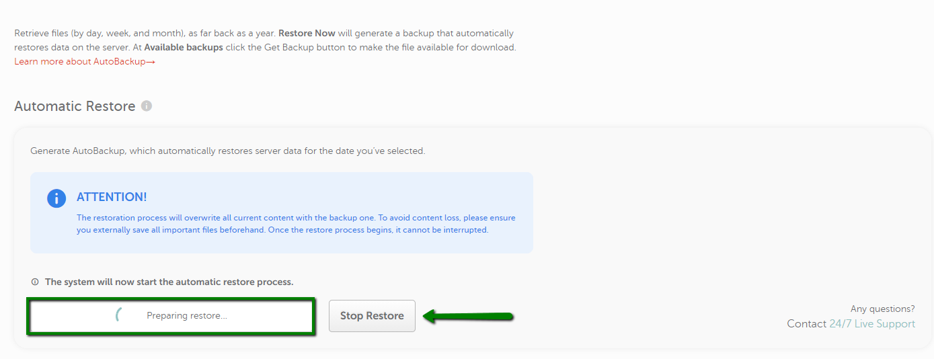
Task: Click the Stop Restore button
Action: 372,316
